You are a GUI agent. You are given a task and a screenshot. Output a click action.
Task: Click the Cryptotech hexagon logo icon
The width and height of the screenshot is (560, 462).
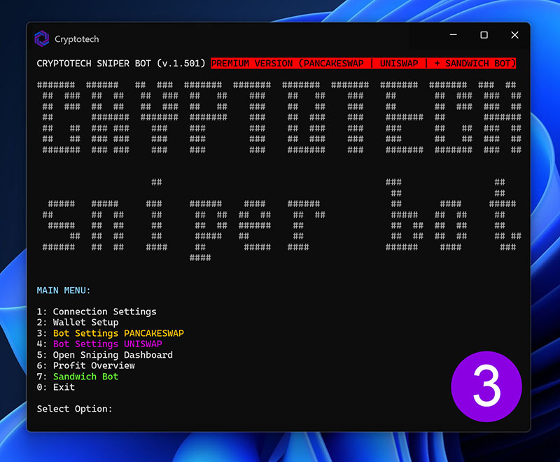tap(42, 38)
